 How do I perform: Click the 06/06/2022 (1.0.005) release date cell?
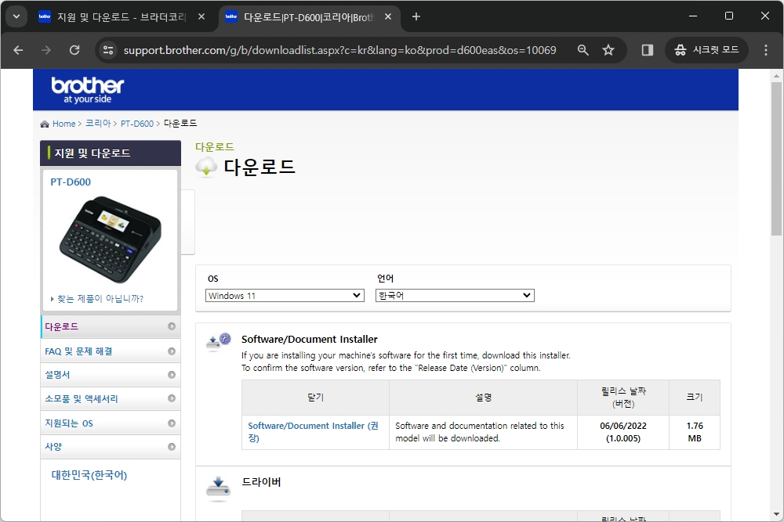point(623,432)
